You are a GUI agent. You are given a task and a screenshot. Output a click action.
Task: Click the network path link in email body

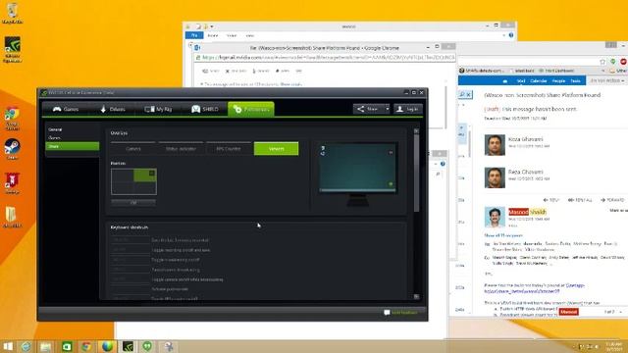coord(535,288)
